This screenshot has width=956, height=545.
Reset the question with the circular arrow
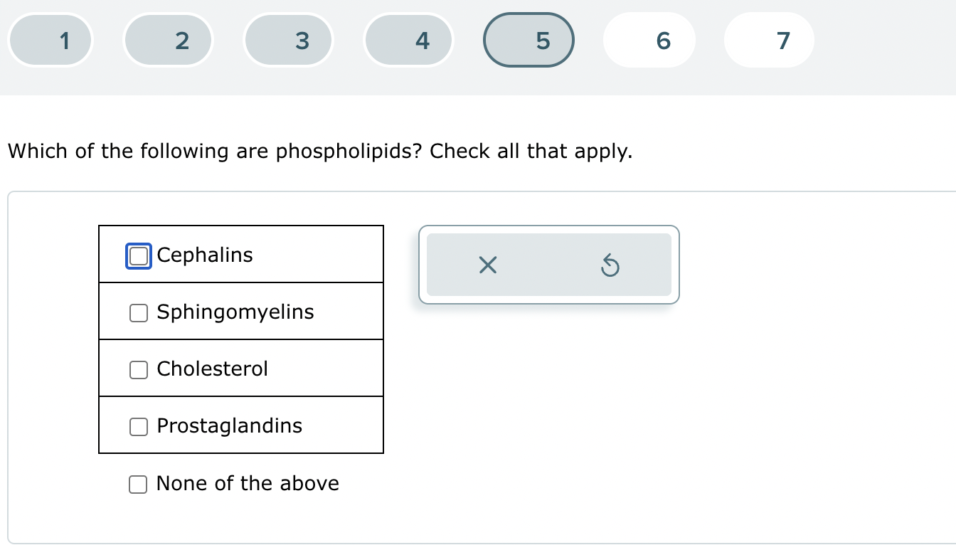point(610,265)
